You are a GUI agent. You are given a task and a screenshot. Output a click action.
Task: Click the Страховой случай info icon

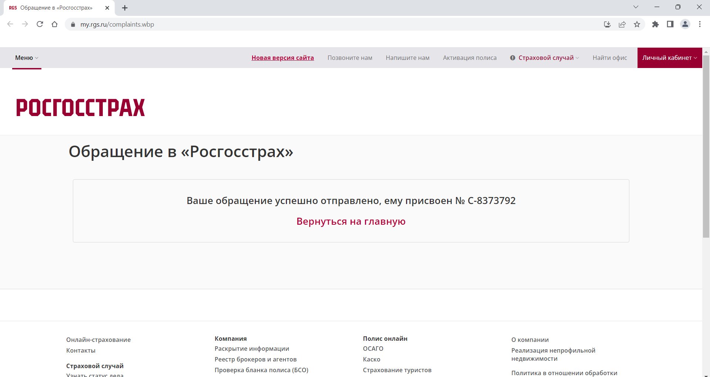click(x=513, y=58)
